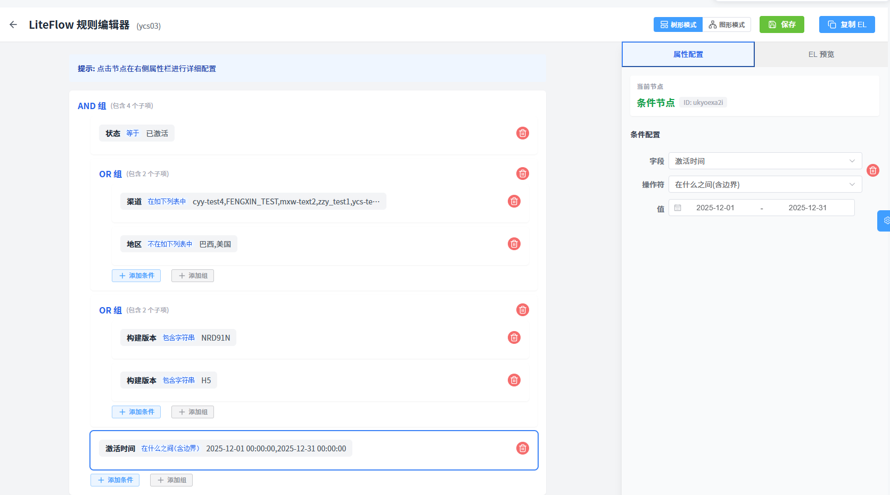The width and height of the screenshot is (890, 495).
Task: Open the blue settings gear on right edge
Action: pyautogui.click(x=885, y=220)
